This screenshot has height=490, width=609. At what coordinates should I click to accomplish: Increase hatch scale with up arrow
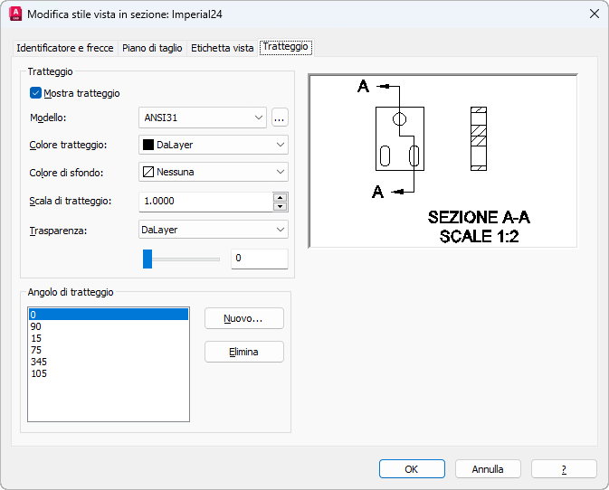click(281, 196)
